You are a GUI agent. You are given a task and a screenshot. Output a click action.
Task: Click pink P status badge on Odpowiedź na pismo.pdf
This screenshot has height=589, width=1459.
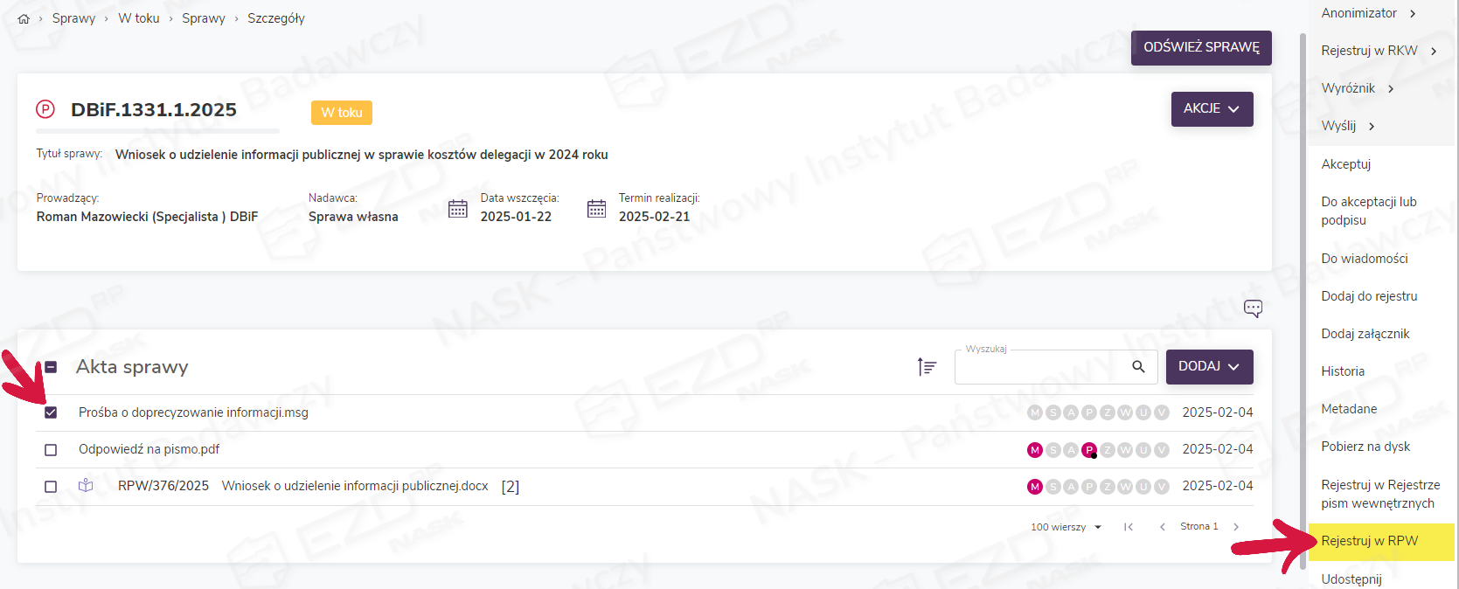[x=1089, y=450]
